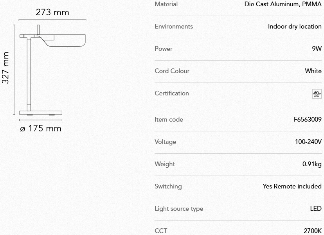Viewport: 324px width, 235px height.
Task: Select the Yes Remote included text
Action: (x=292, y=187)
